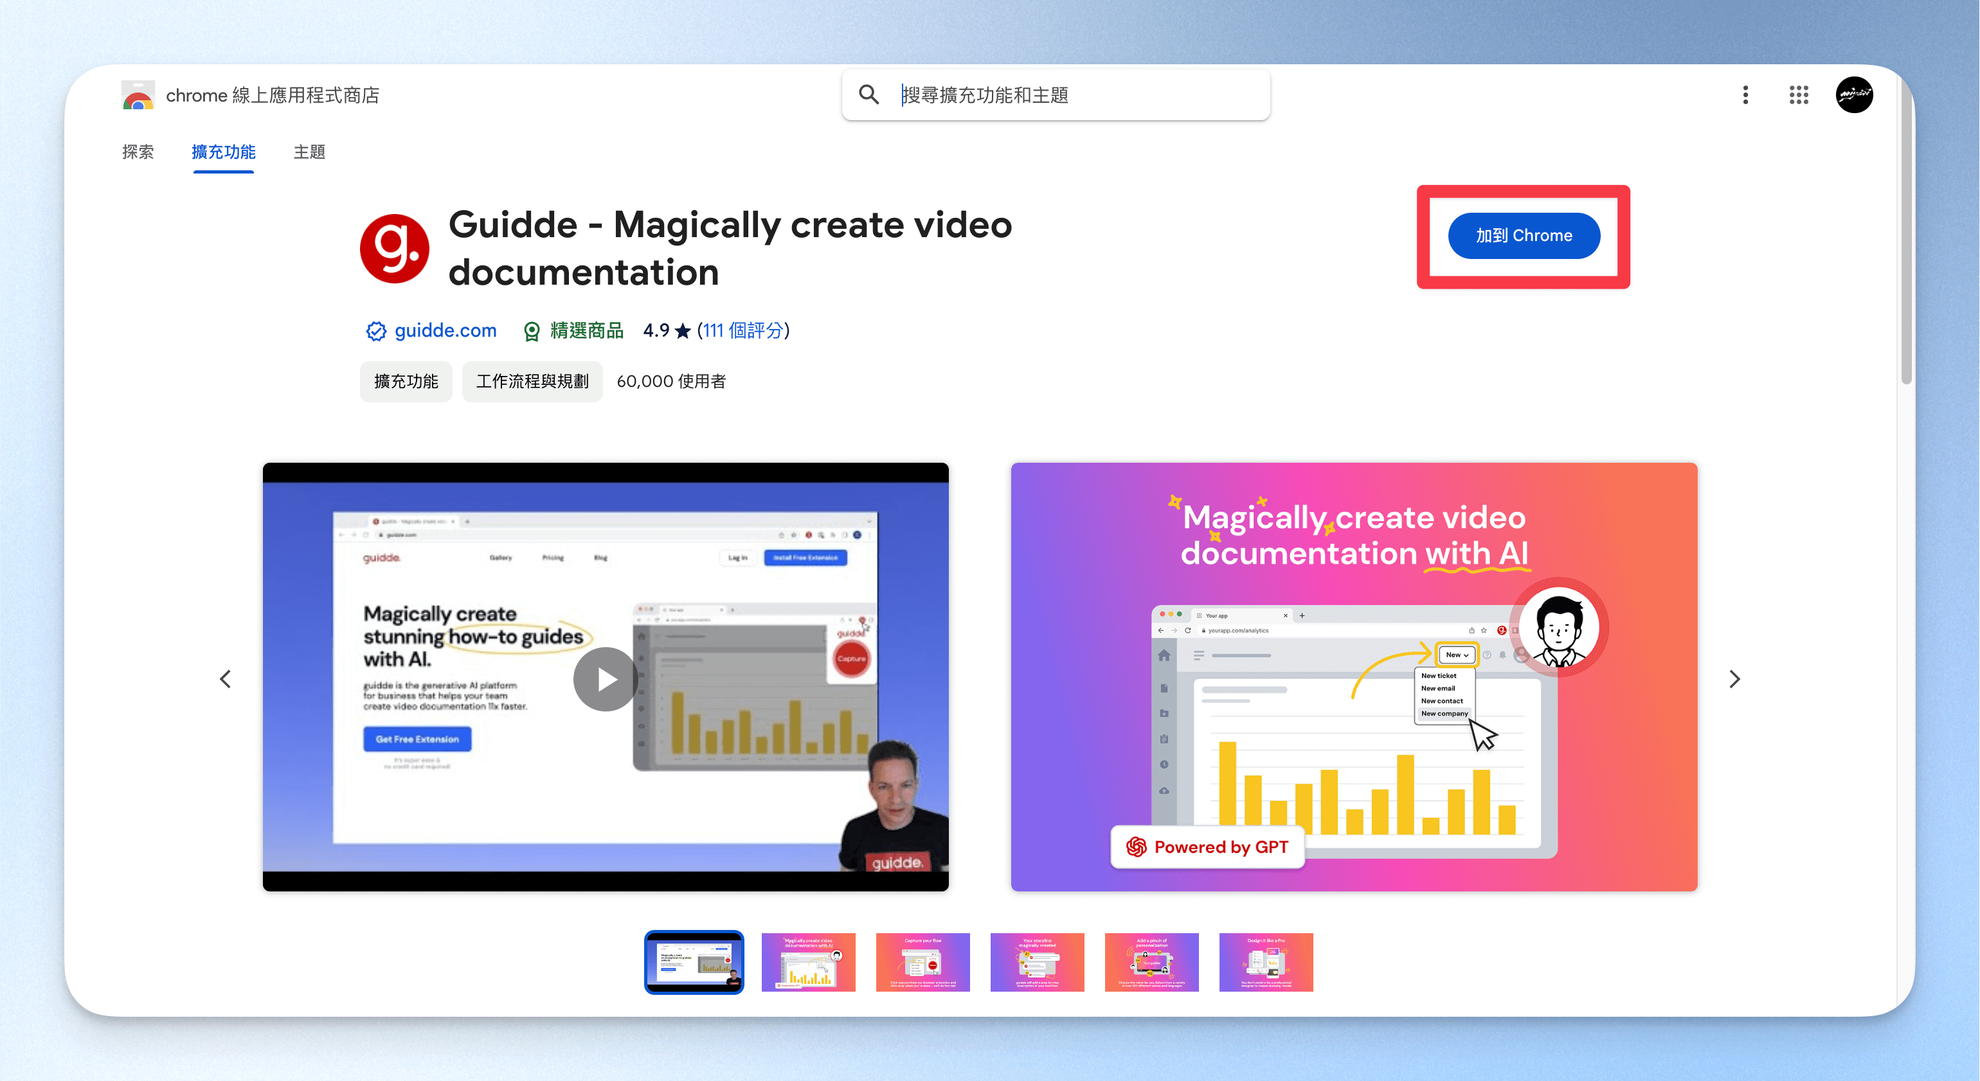Screen dimensions: 1980x1081
Task: Click the 4.9 star rating text
Action: [667, 331]
